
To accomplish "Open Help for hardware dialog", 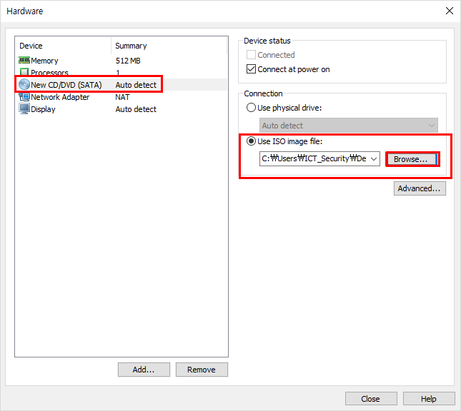I will 429,399.
